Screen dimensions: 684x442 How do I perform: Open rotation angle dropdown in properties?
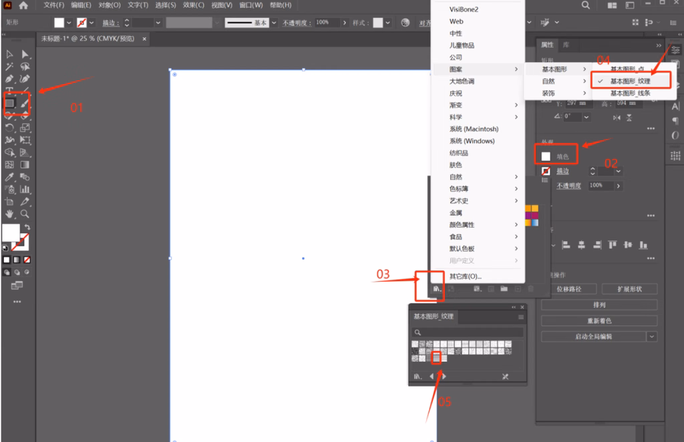pos(586,117)
